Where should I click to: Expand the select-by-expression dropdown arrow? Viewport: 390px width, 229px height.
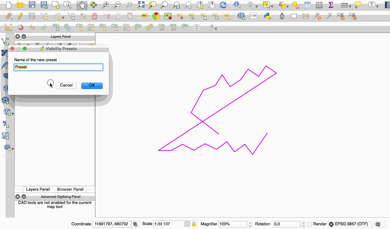coord(288,6)
